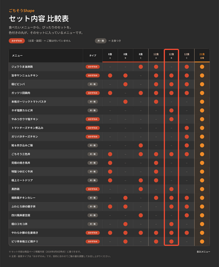The image size is (219, 267).
Task: Select the highlighted 12食 B column header
Action: (x=172, y=56)
